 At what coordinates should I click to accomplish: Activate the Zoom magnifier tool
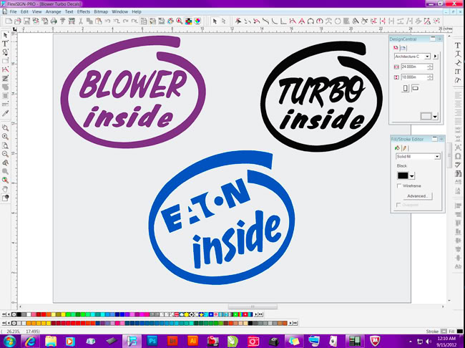pos(5,136)
